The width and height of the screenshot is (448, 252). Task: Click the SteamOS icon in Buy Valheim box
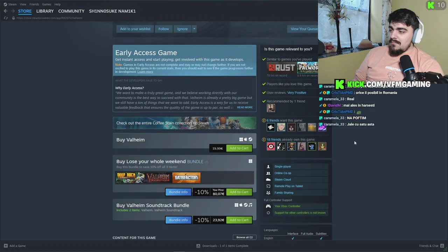click(x=250, y=139)
